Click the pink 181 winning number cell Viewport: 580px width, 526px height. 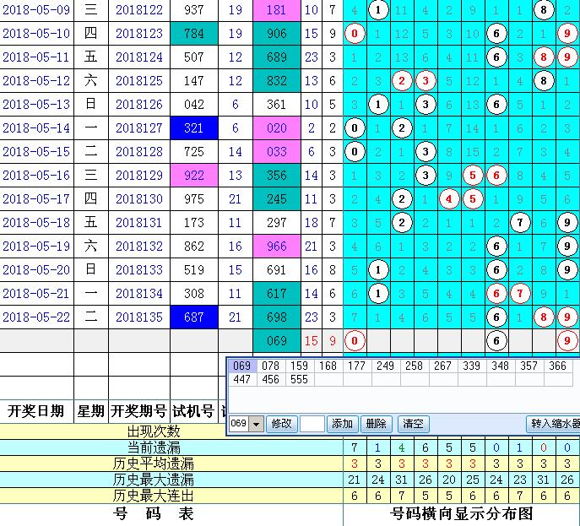point(277,9)
